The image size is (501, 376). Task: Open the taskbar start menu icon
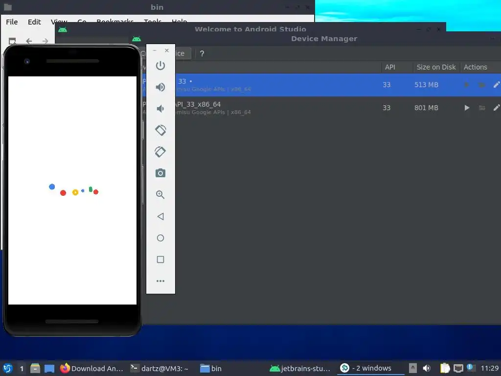8,368
